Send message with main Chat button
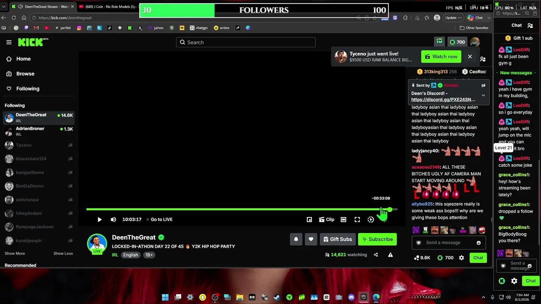This screenshot has height=304, width=541. coord(478,258)
